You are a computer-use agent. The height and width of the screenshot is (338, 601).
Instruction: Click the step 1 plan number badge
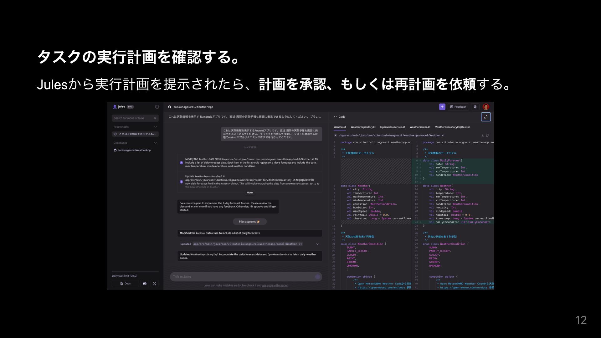click(x=181, y=163)
